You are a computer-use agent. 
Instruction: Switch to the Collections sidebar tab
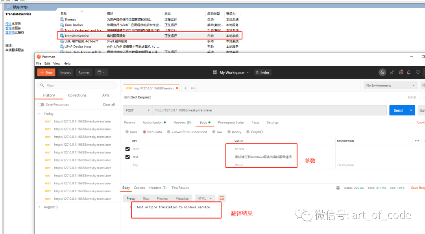pyautogui.click(x=77, y=95)
